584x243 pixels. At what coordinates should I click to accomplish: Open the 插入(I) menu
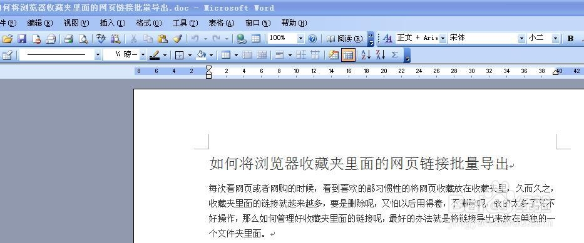click(x=113, y=23)
